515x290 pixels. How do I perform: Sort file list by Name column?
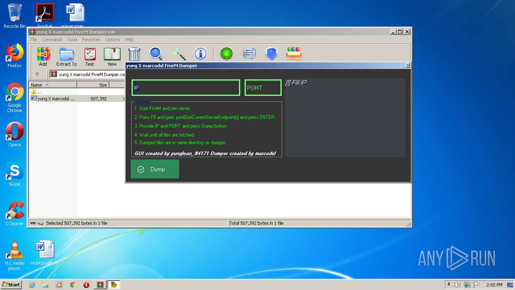(53, 85)
